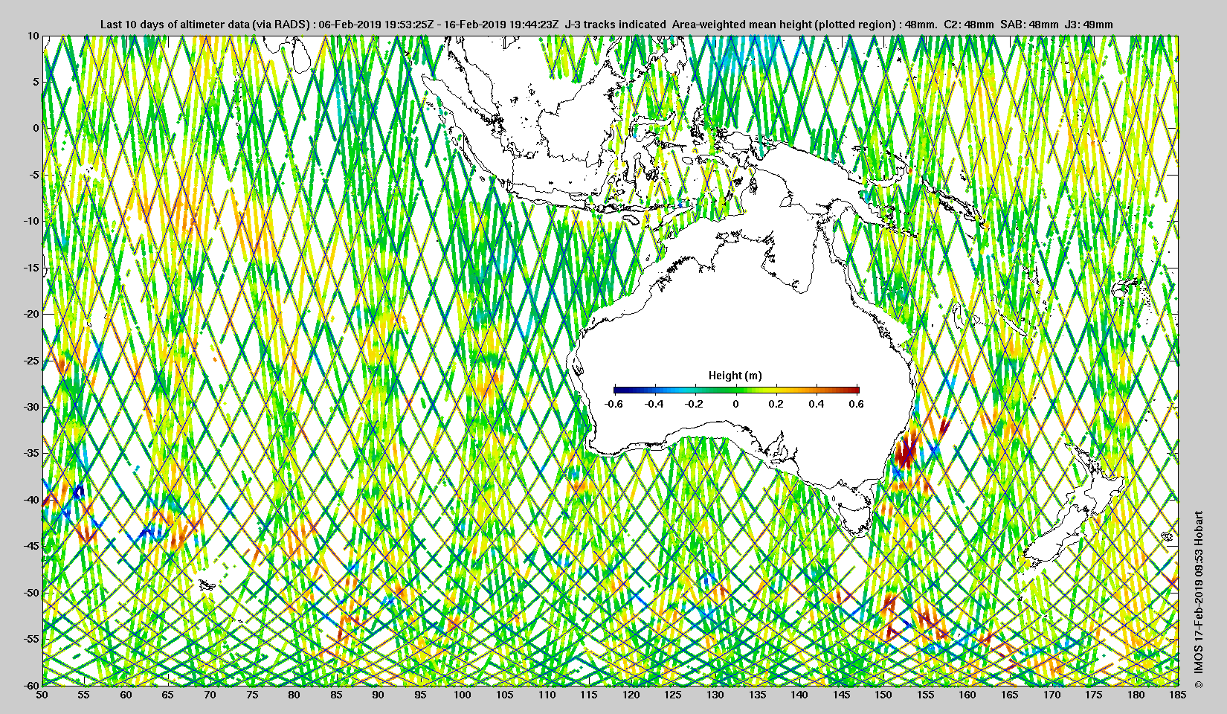Click longitude axis label '185'
Screen dimensions: 1227x714
point(1178,695)
